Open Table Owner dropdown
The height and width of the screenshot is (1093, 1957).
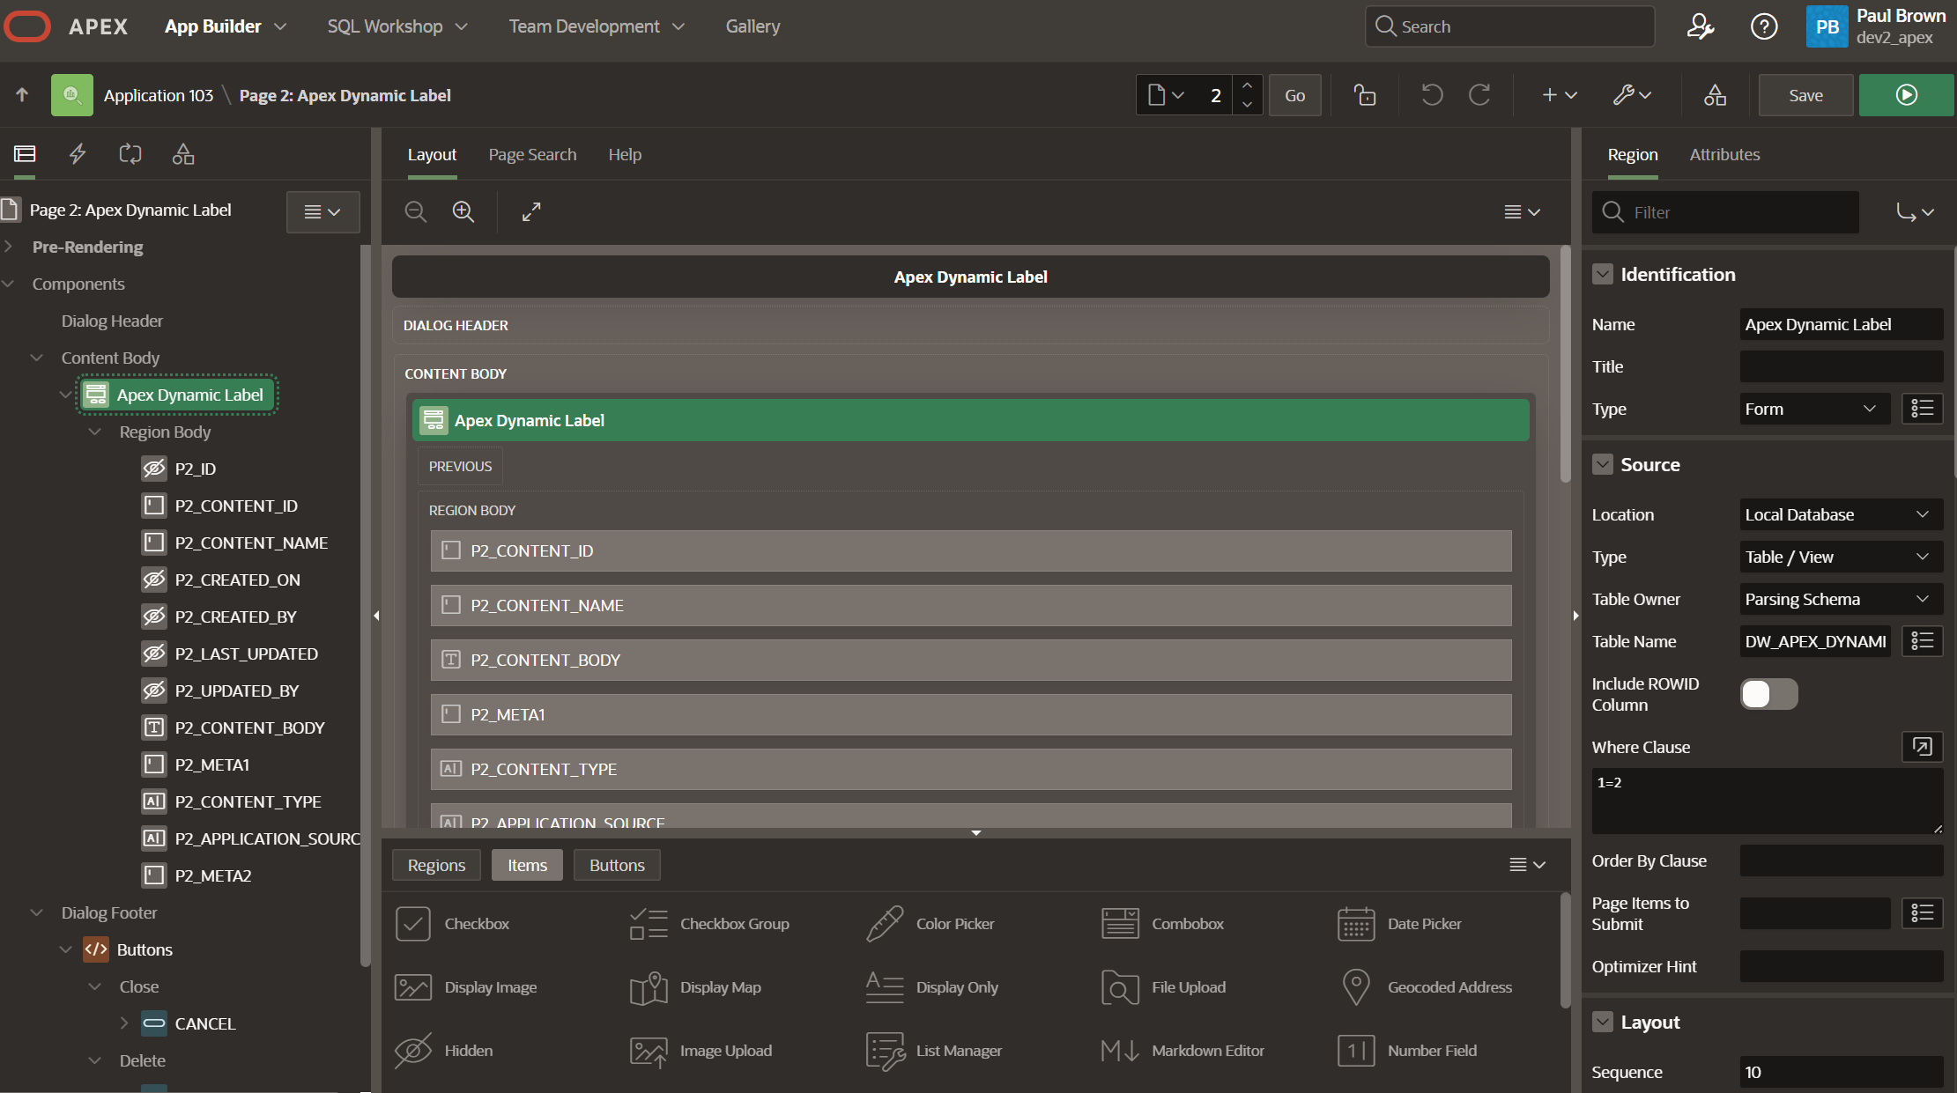[1841, 599]
